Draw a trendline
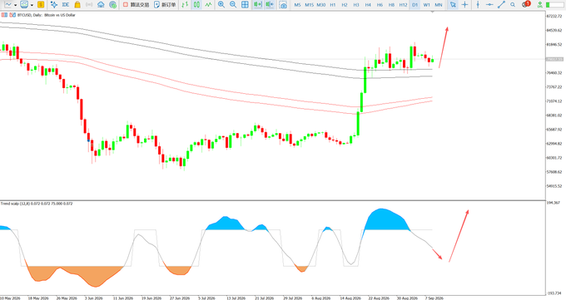The image size is (566, 300). tap(501, 5)
